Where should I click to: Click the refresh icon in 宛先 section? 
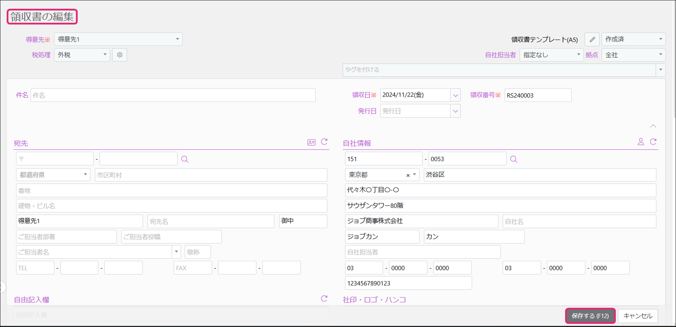click(324, 142)
